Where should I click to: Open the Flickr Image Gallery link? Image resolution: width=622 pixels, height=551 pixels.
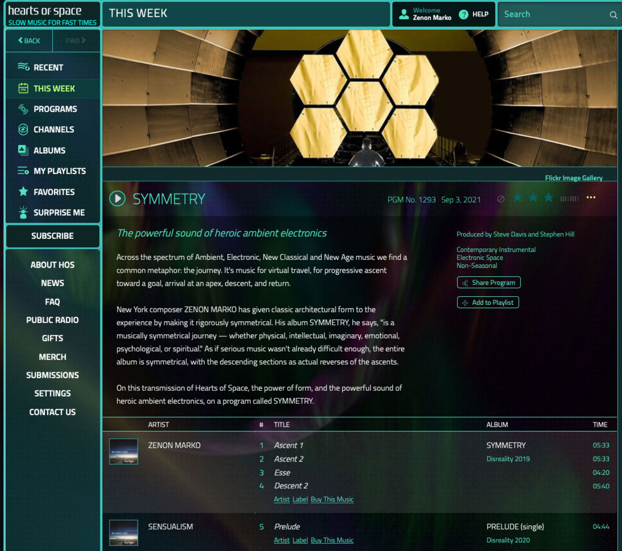click(573, 178)
